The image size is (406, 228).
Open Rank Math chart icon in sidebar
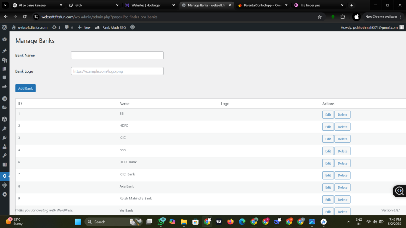(x=5, y=87)
